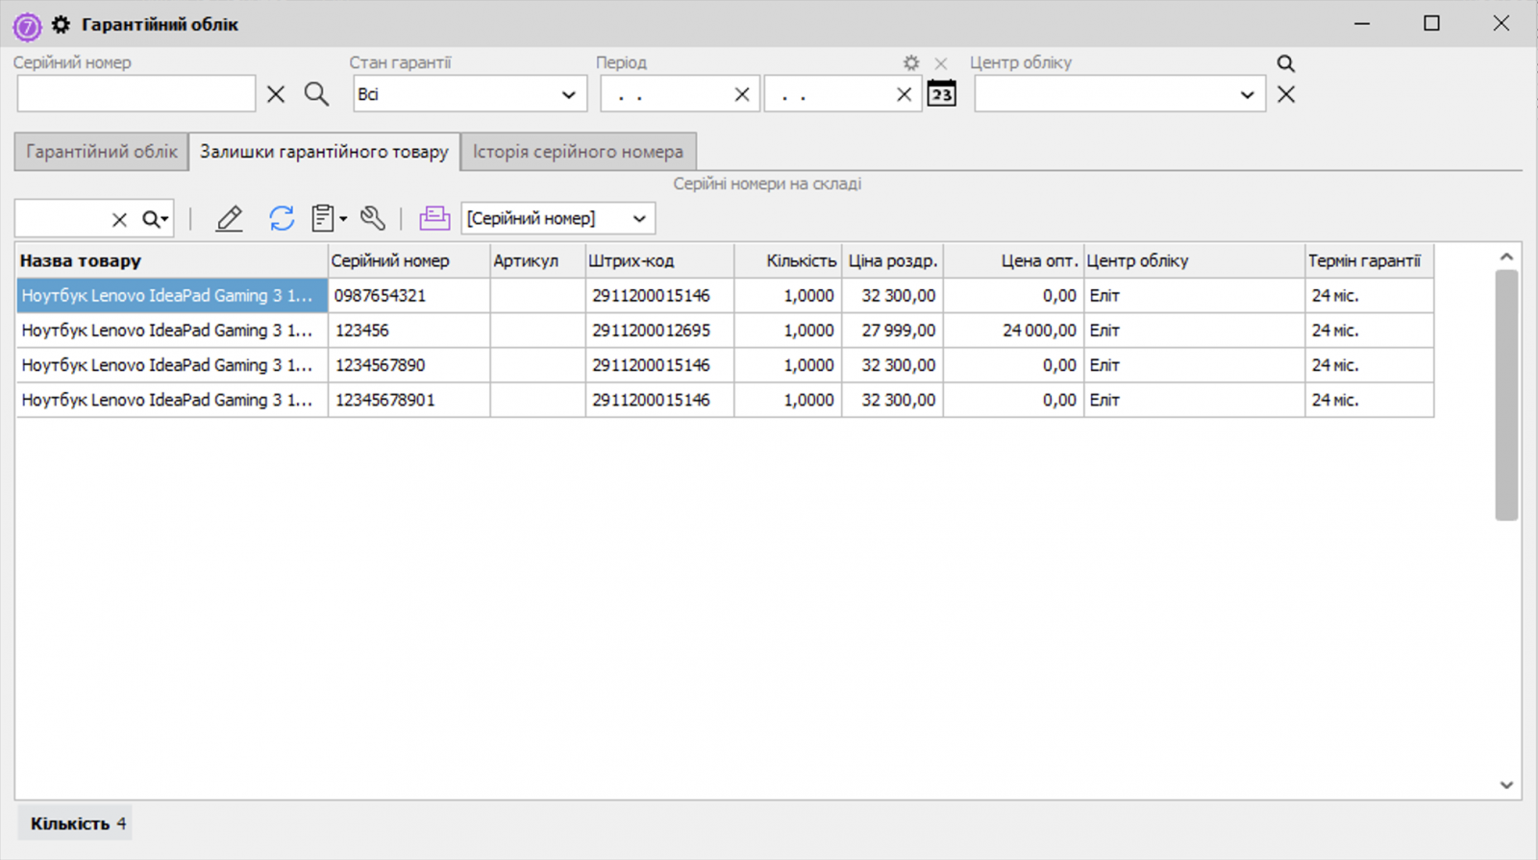Click the wrench settings tool icon

point(373,219)
